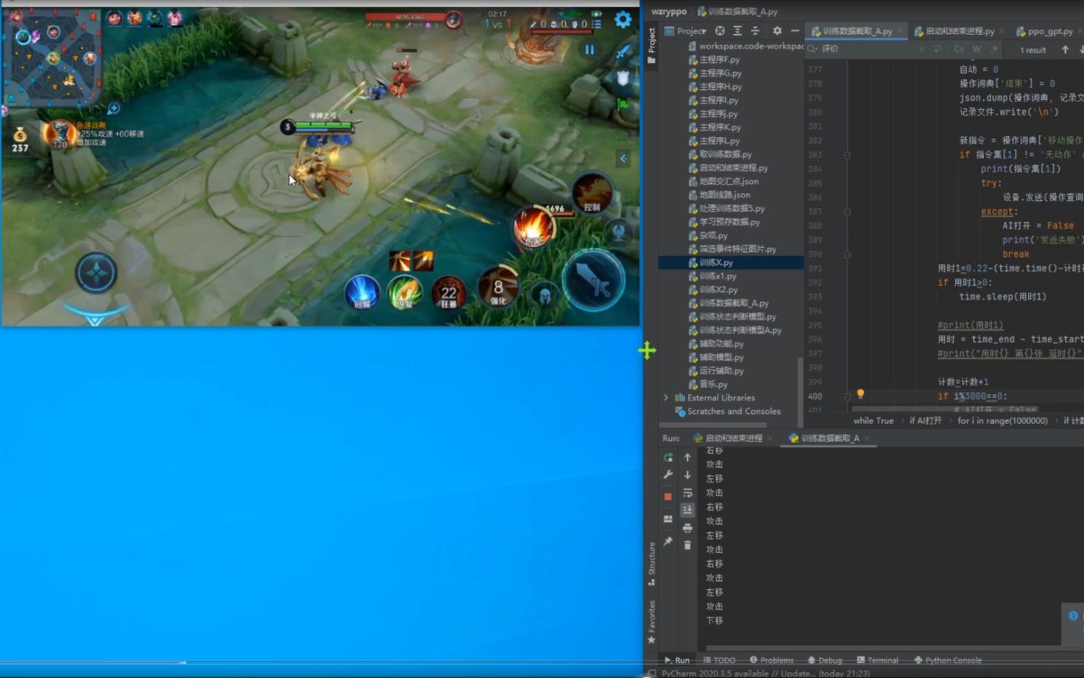Toggle scroll-to-end in the Run console
The width and height of the screenshot is (1084, 678).
click(x=687, y=509)
